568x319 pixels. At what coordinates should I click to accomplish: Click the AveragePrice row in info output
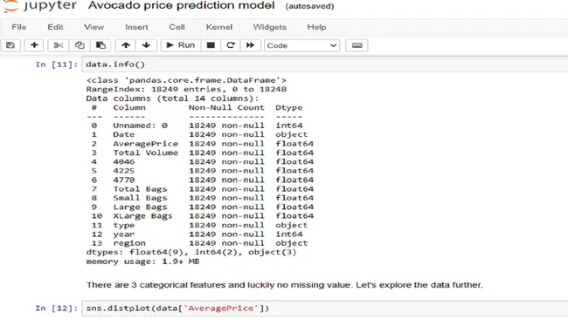point(202,144)
